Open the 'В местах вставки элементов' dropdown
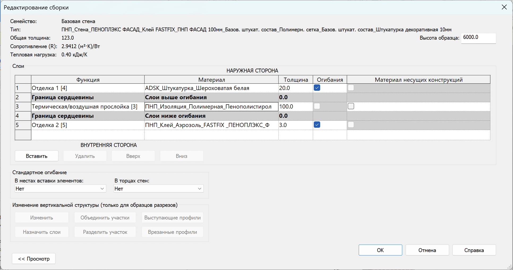The image size is (513, 270). click(60, 189)
